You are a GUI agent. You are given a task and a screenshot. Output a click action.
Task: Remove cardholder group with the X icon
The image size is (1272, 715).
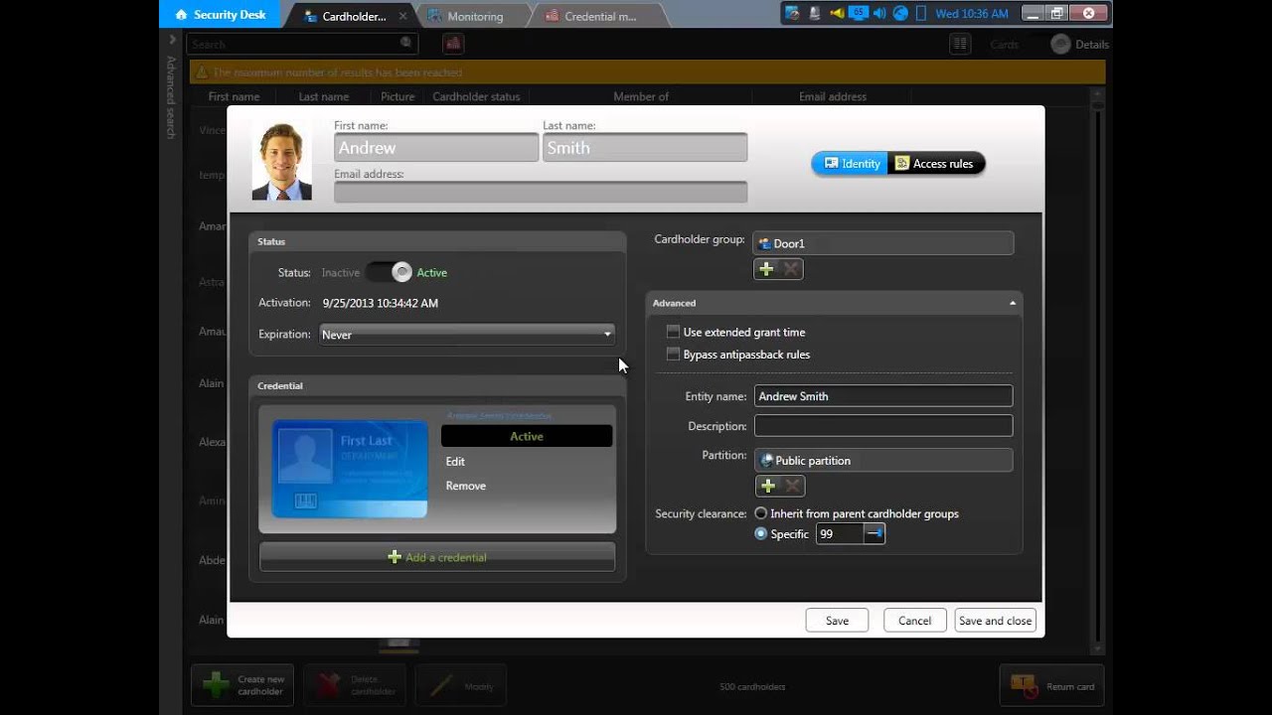coord(791,269)
